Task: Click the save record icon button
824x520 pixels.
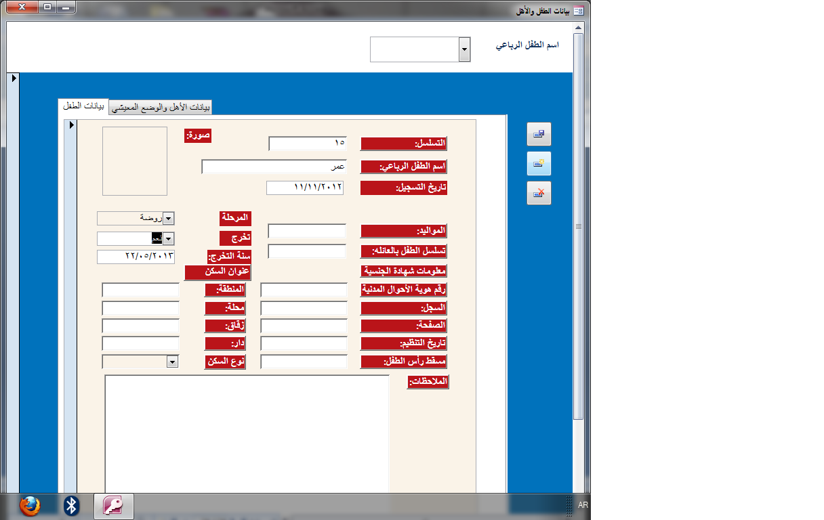Action: coord(539,134)
